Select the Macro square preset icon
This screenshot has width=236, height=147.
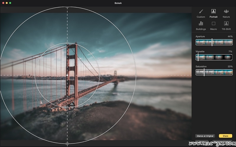click(x=213, y=24)
